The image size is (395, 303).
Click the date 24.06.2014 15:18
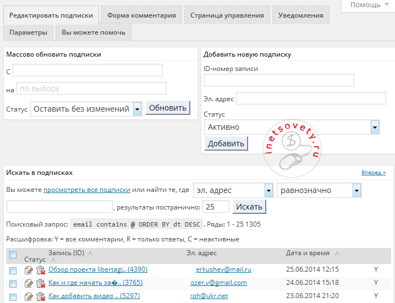click(x=312, y=283)
